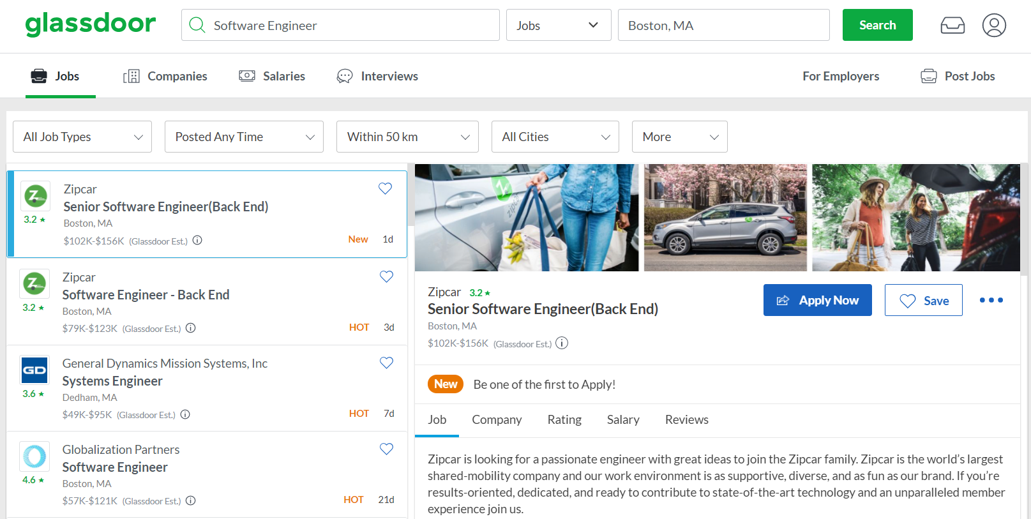The image size is (1031, 519).
Task: Click the orange New badge in job details
Action: pos(446,384)
